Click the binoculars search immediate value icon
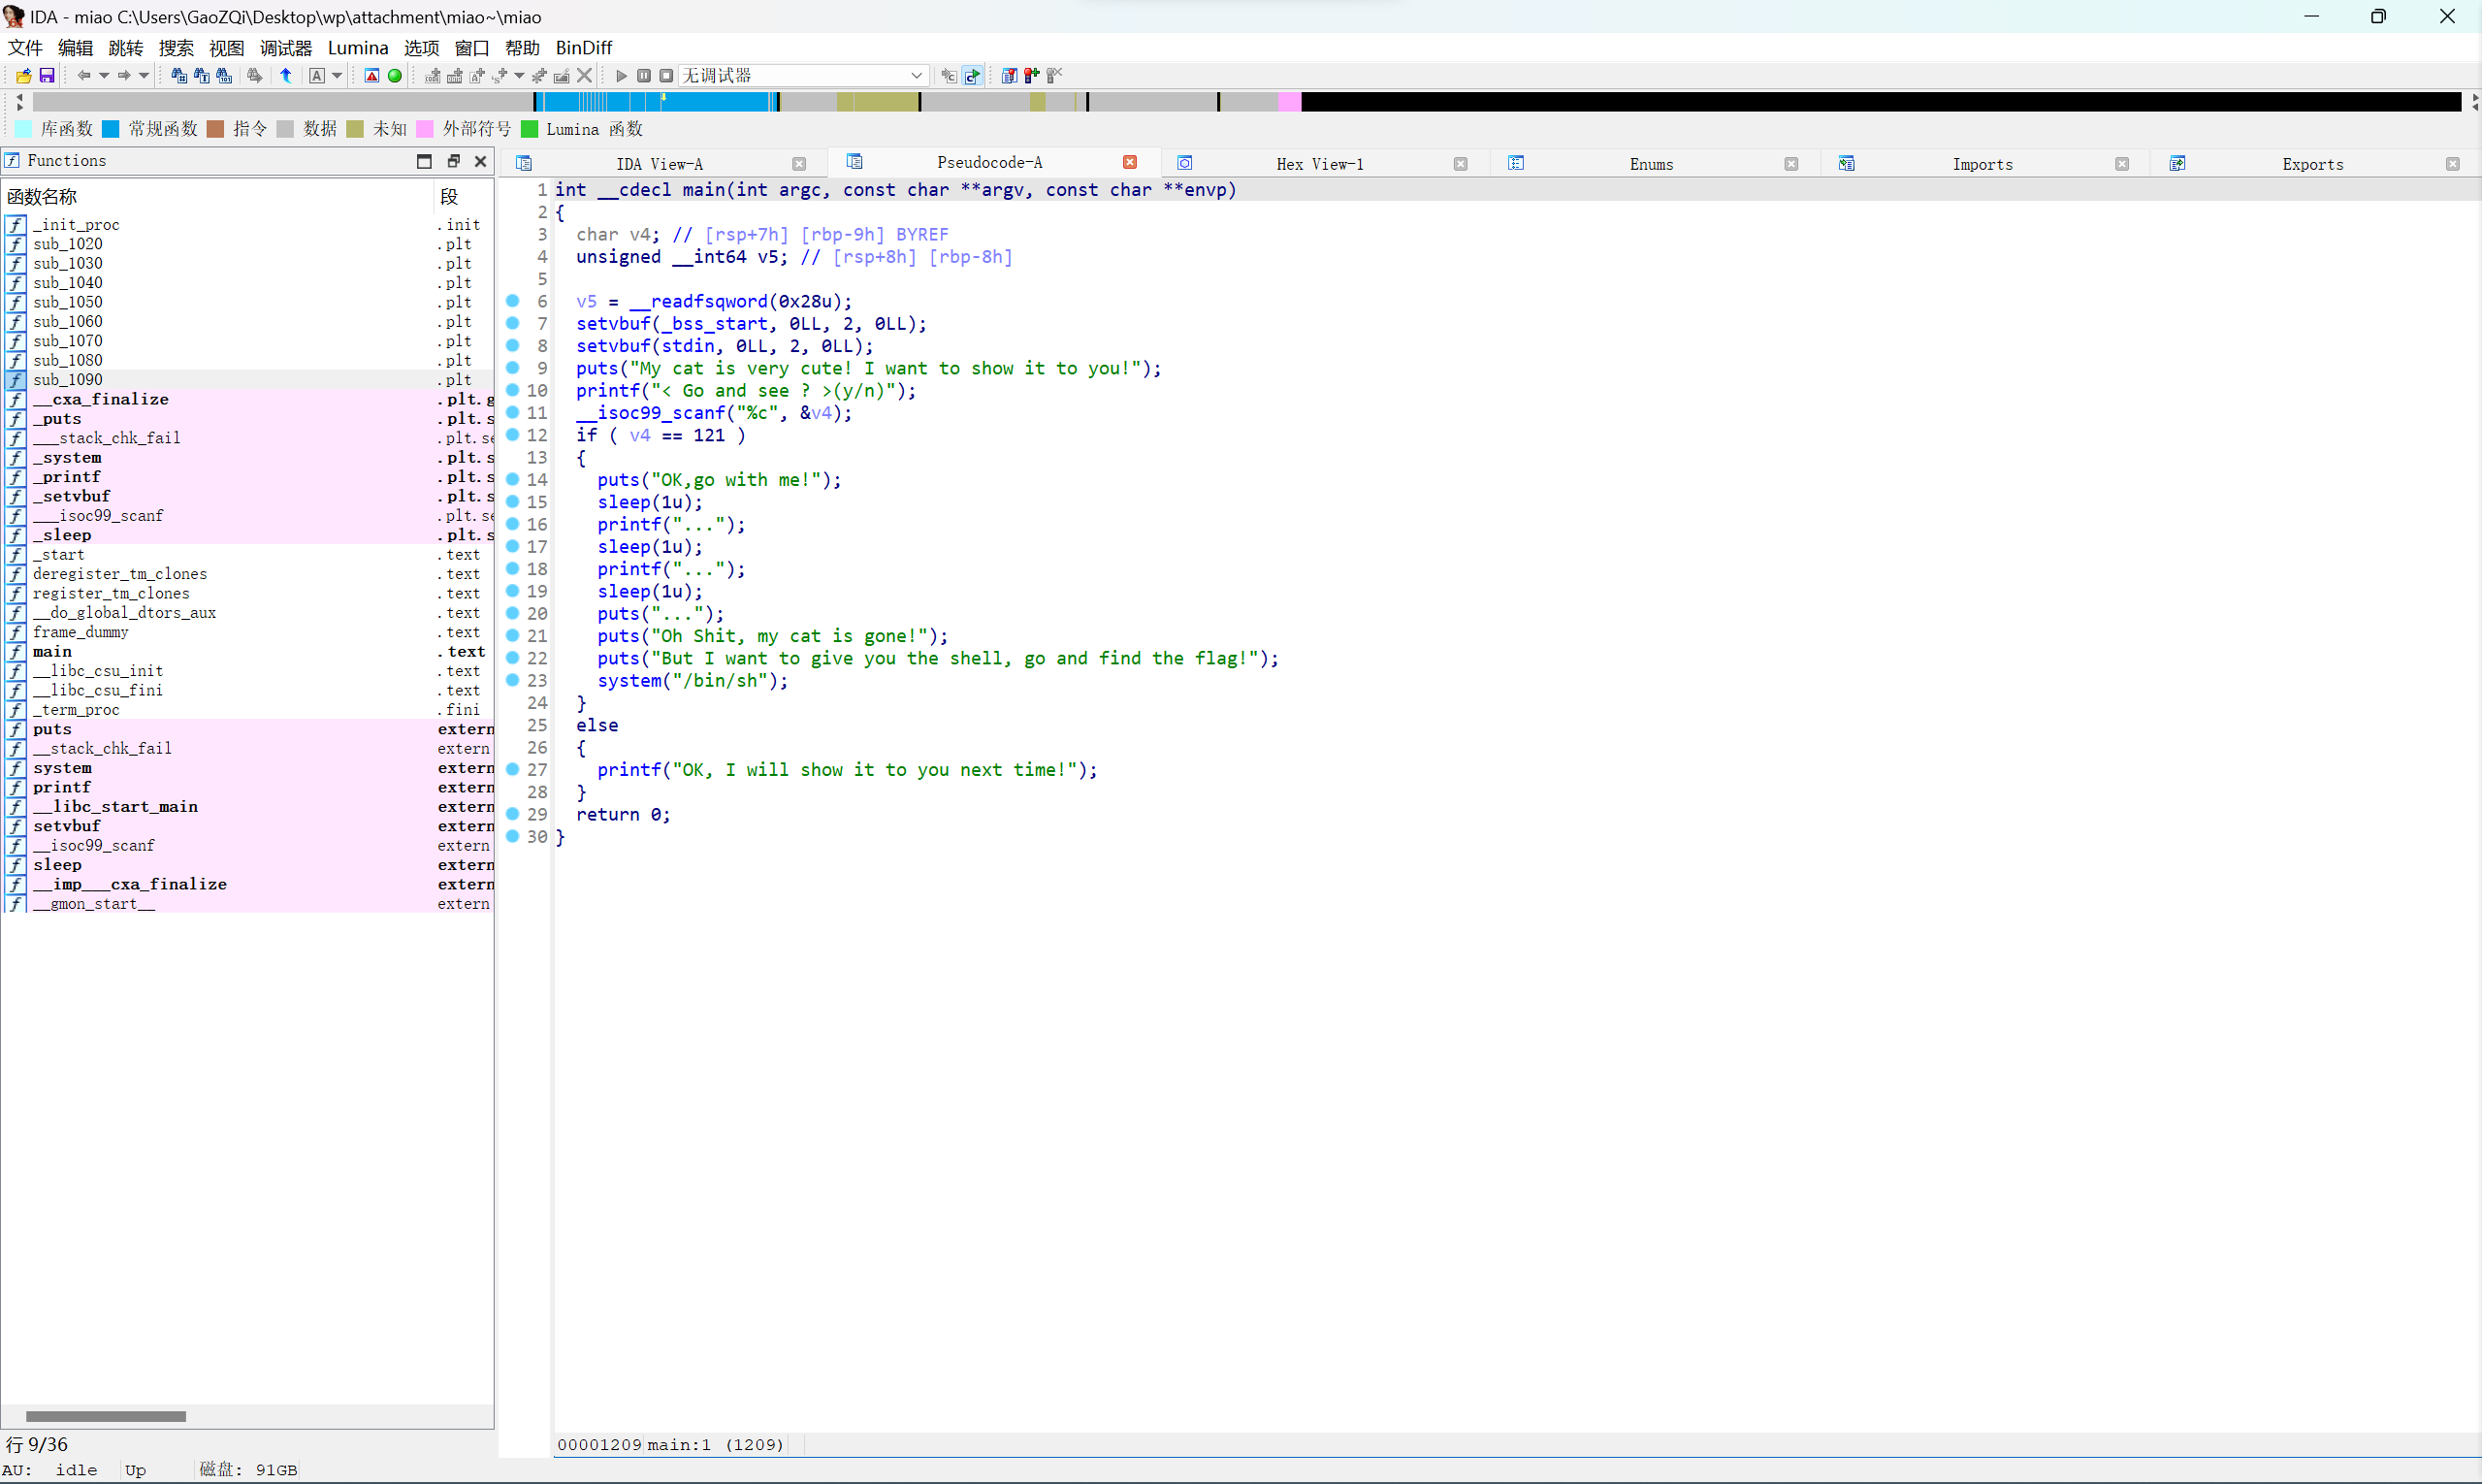 click(179, 76)
